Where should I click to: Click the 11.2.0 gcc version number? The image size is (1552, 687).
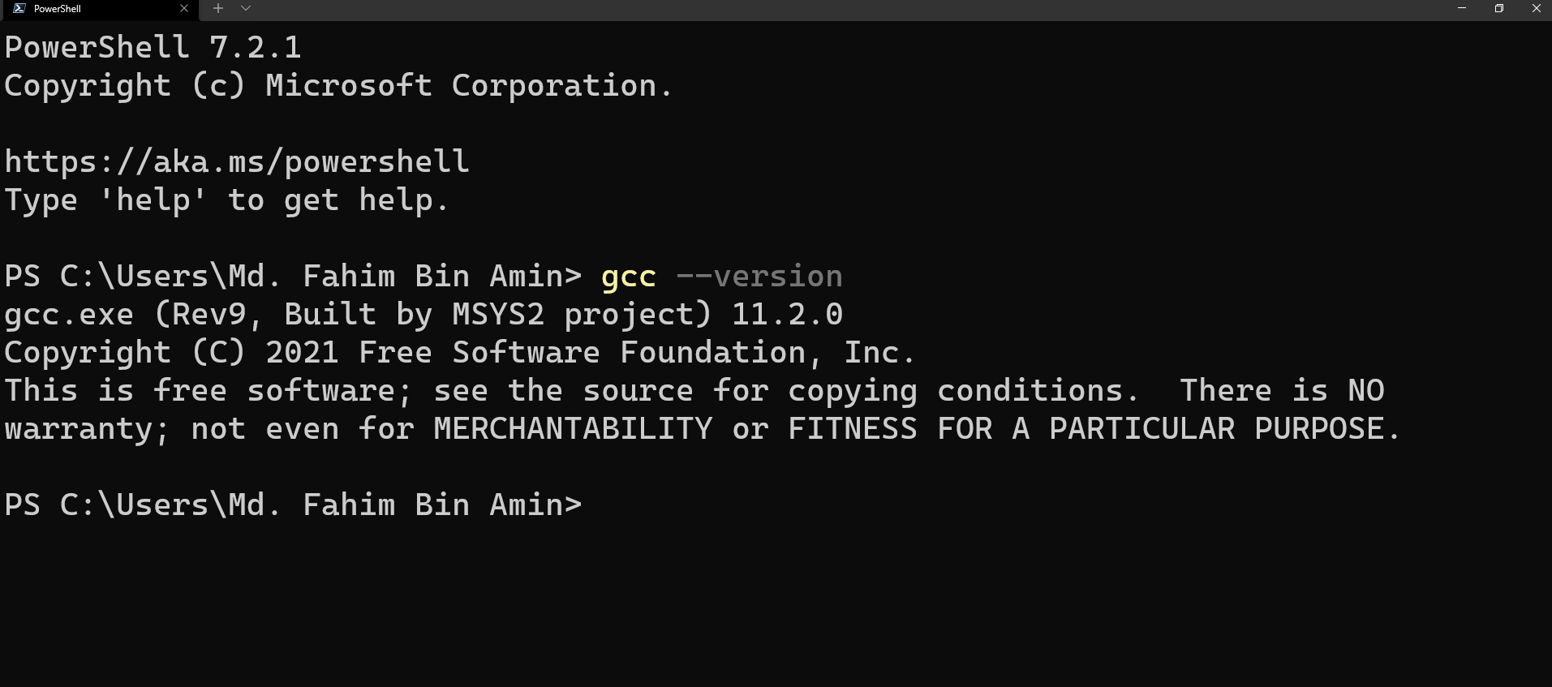[x=787, y=315]
